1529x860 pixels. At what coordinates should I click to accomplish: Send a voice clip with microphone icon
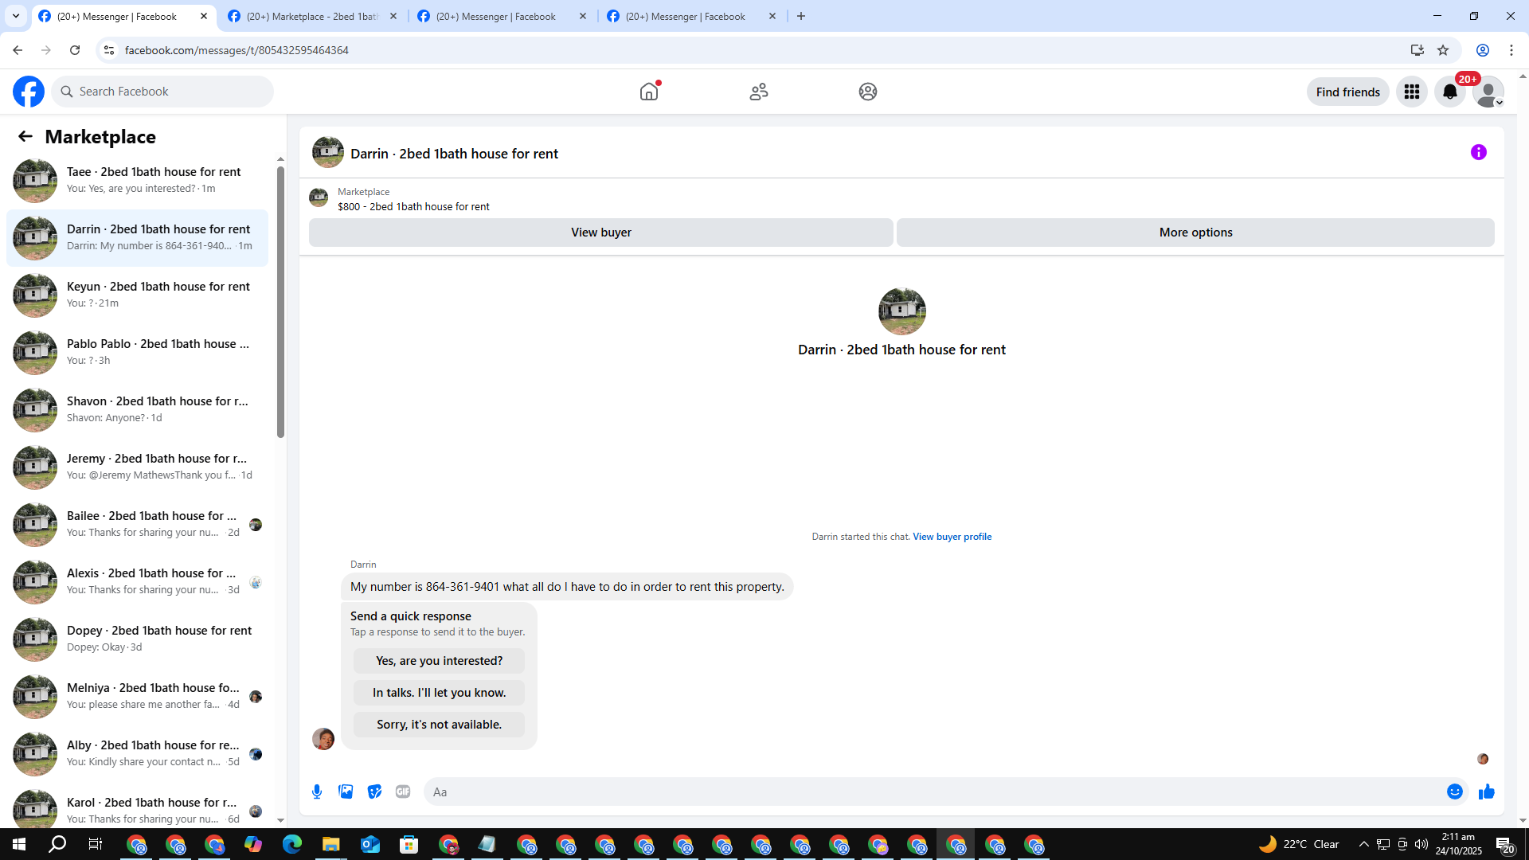click(x=317, y=792)
